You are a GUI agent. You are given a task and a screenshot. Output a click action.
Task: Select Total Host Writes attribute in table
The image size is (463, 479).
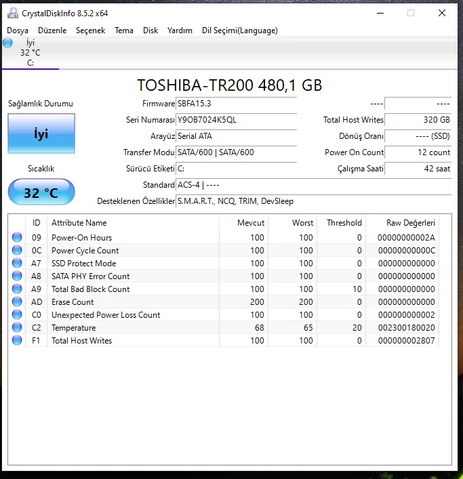81,341
